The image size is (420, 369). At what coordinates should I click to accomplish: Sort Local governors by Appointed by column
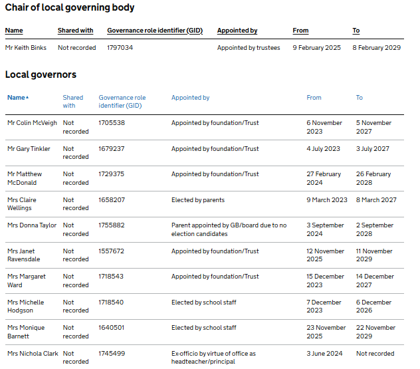click(x=190, y=98)
